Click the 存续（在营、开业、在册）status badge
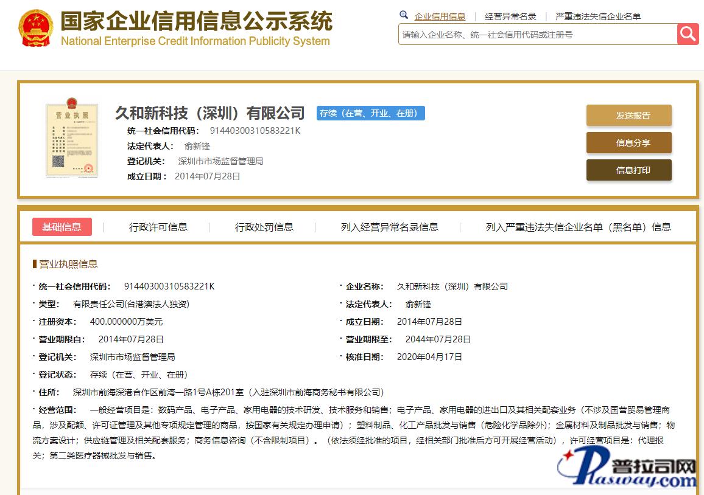704x495 pixels. (370, 113)
